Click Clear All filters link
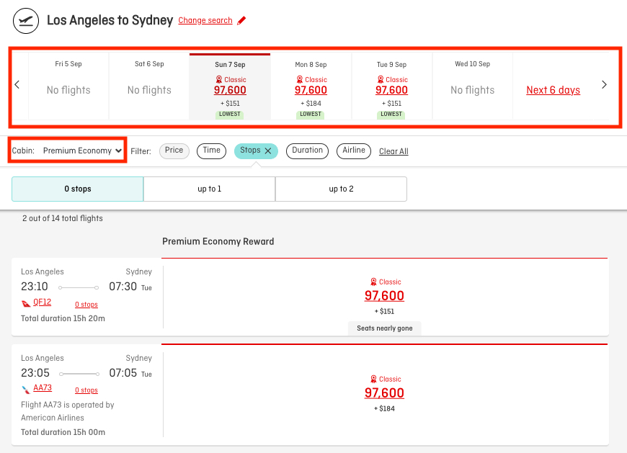 [x=393, y=151]
